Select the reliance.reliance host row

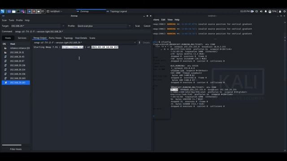click(x=16, y=48)
